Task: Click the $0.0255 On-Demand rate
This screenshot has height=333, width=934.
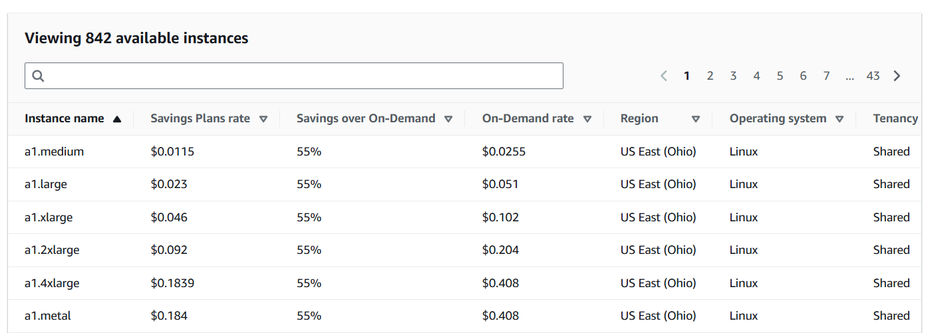Action: [x=504, y=152]
